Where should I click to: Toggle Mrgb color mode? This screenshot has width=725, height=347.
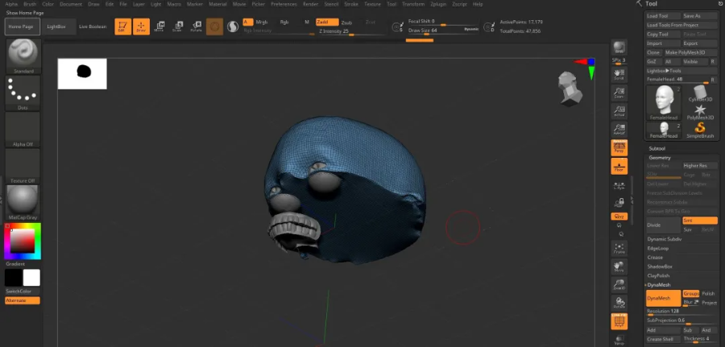tap(262, 23)
